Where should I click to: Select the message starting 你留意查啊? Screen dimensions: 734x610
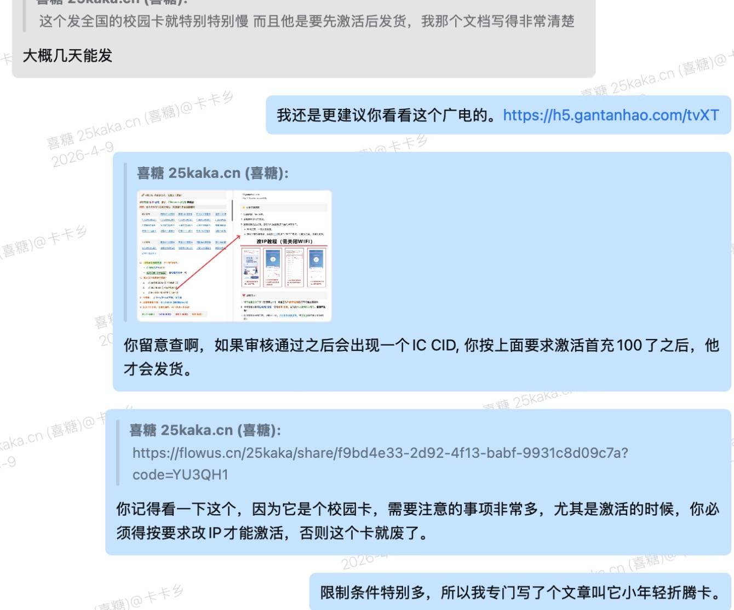[x=421, y=346]
